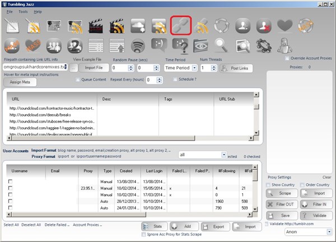The image size is (336, 242).
Task: Open the smiley bubble with question mark
Action: 180,45
